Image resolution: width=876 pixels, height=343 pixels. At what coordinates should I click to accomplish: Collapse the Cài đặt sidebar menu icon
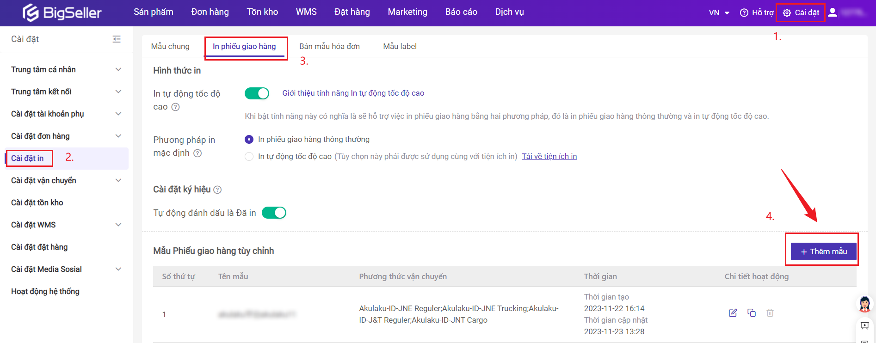point(117,39)
